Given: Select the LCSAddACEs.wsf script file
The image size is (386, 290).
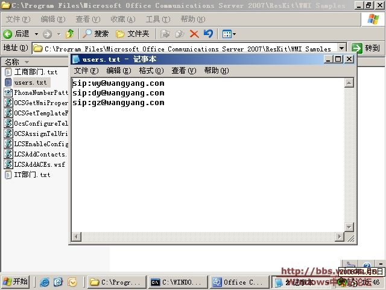Looking at the screenshot, I should coord(35,164).
